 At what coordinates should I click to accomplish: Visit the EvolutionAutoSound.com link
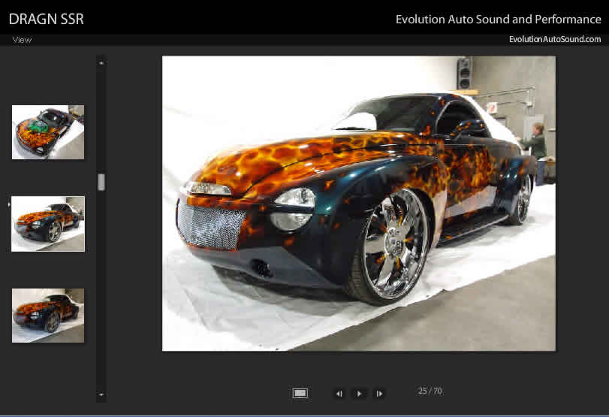554,40
